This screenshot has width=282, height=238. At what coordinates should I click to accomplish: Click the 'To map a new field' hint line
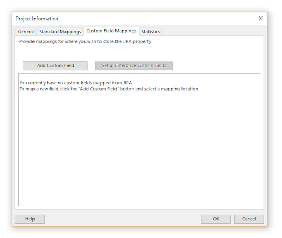point(109,89)
